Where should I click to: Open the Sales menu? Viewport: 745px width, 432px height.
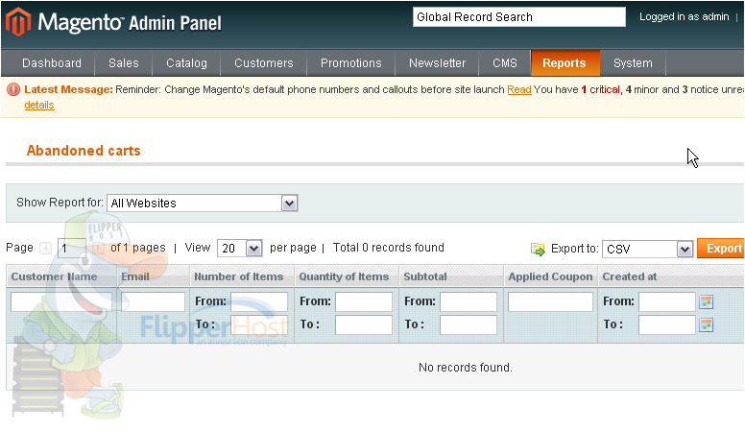(x=124, y=63)
